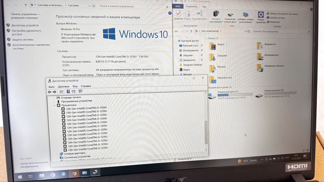
Task: Open Видео folder in Папки section
Action: click(216, 46)
